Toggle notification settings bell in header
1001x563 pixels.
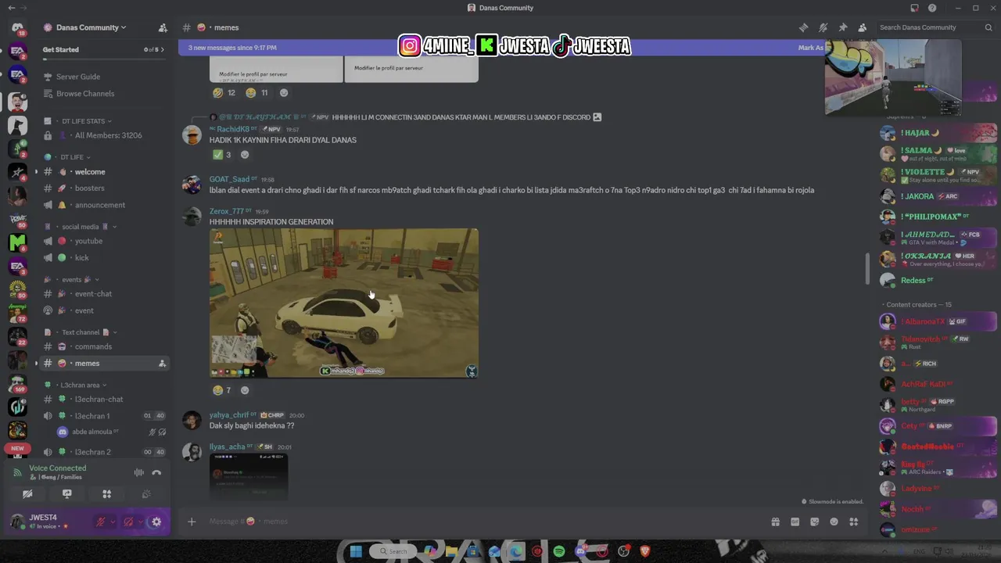tap(823, 27)
